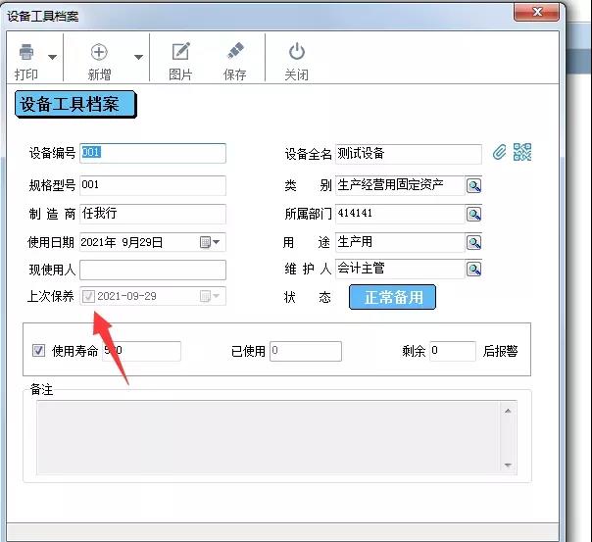
Task: Toggle the 上次保养 date checkbox
Action: point(88,296)
